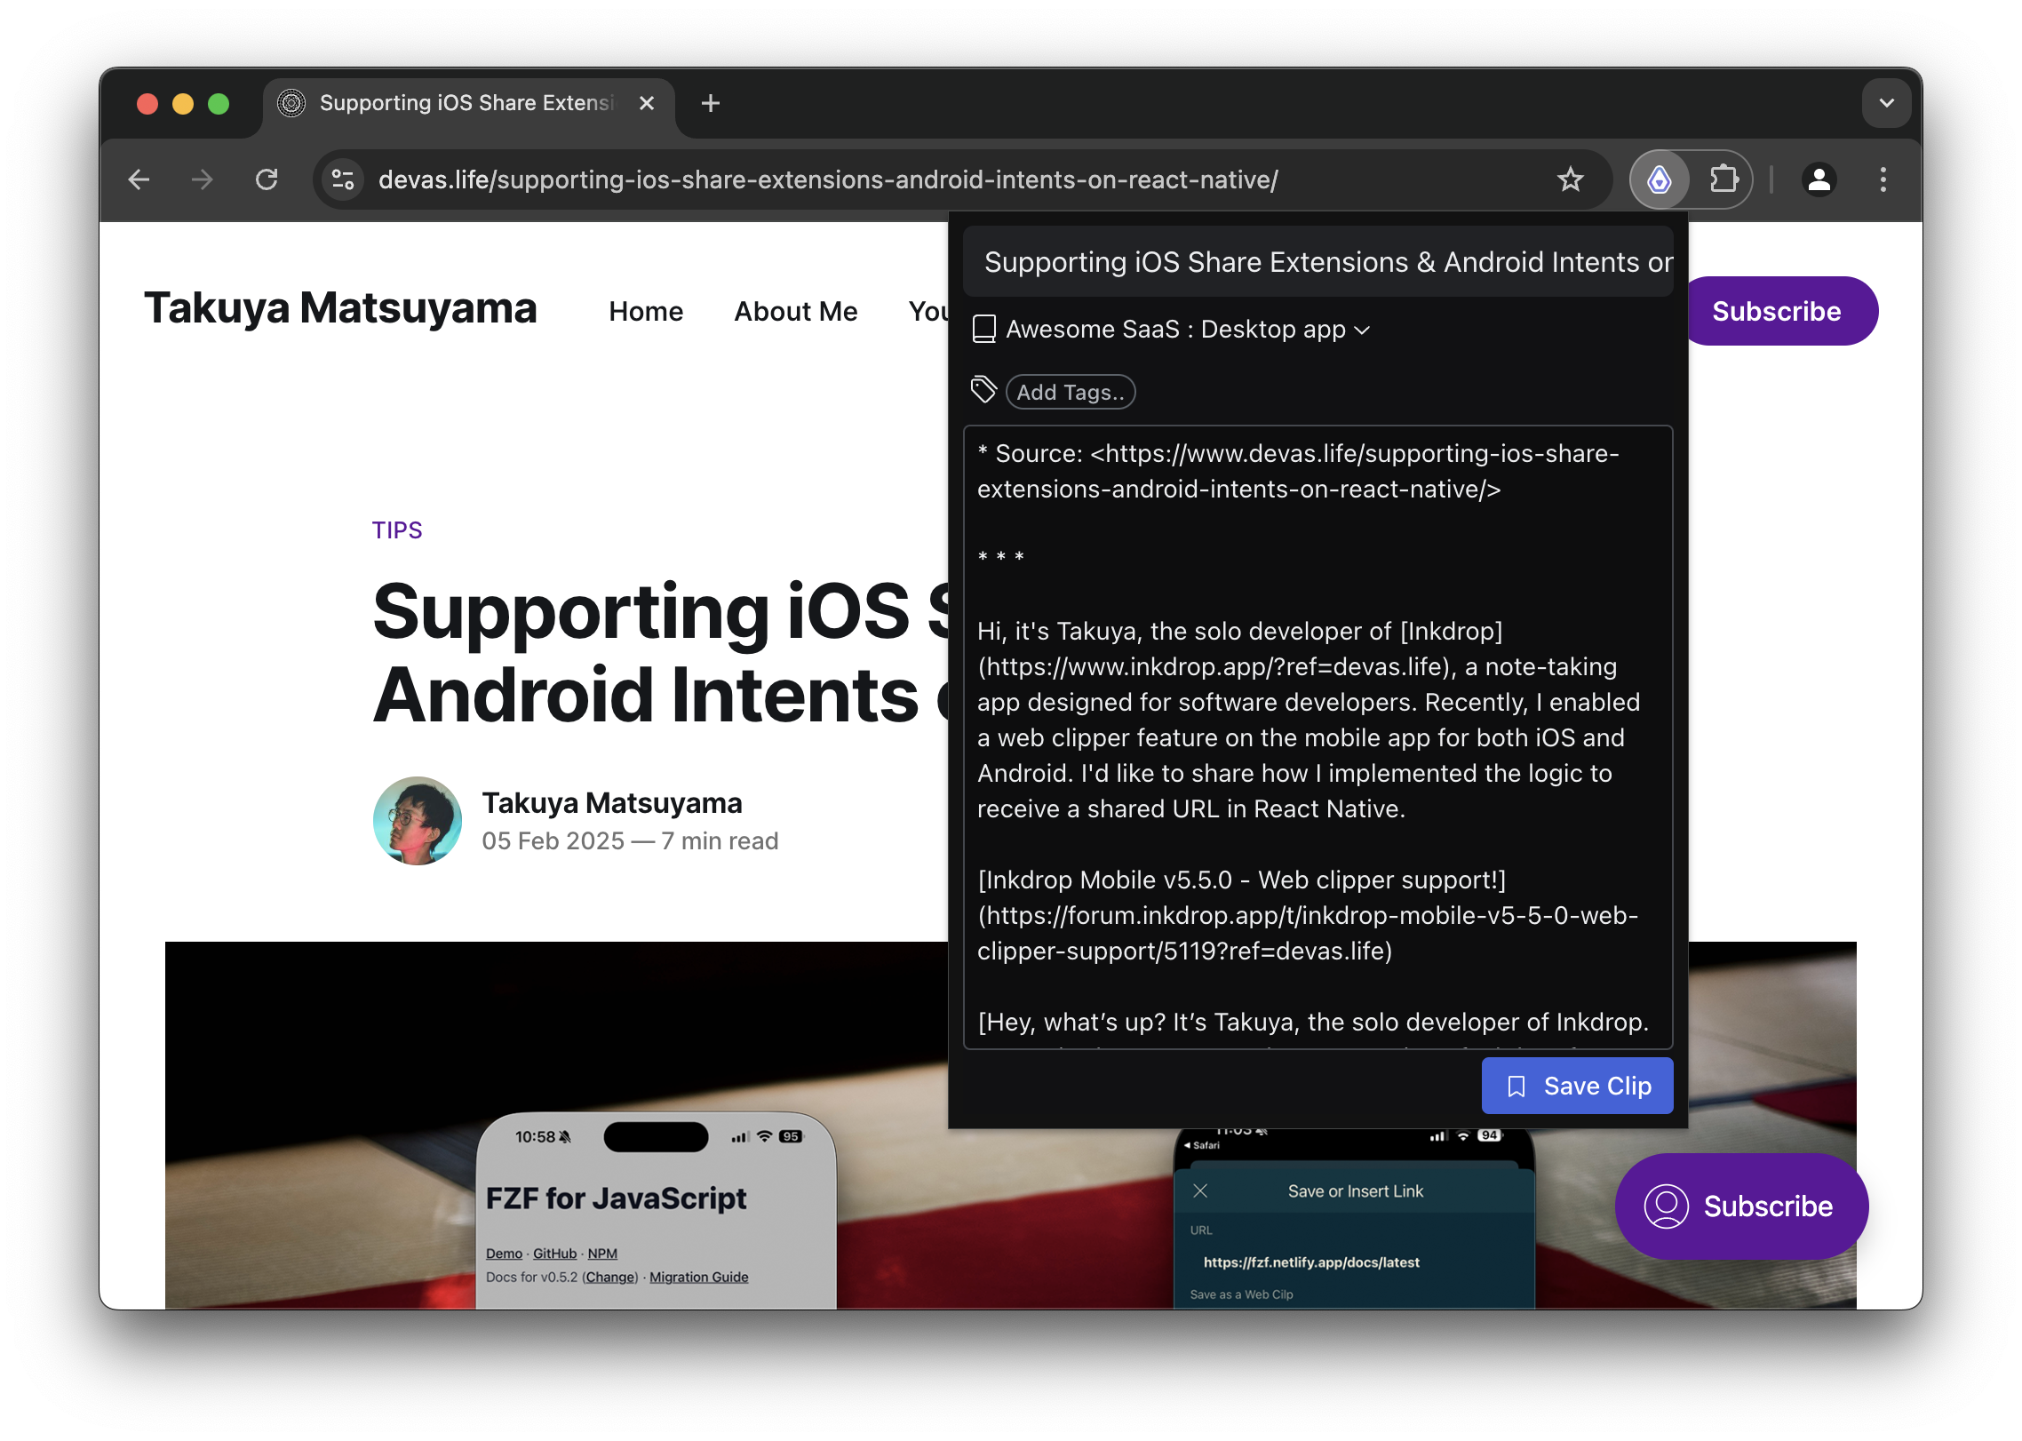Click the back navigation arrow

139,179
